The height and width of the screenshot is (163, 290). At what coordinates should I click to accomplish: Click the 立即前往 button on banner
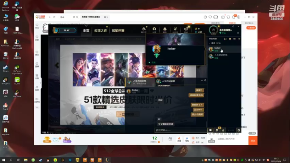[x=128, y=114]
